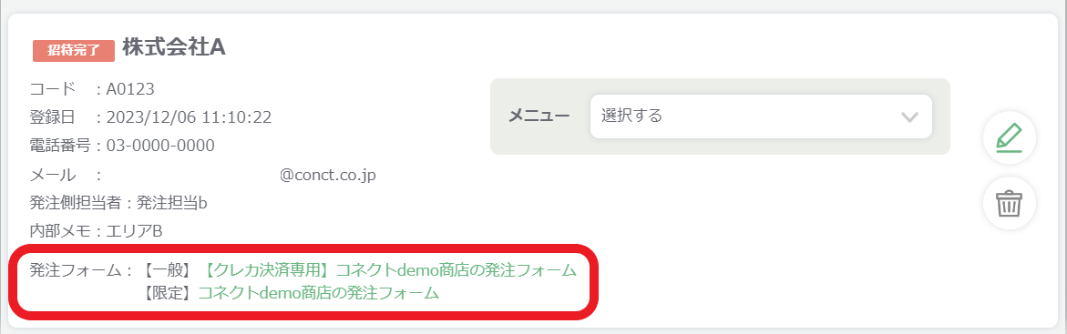Click the green pencil edit icon
The width and height of the screenshot is (1067, 334).
point(1010,137)
